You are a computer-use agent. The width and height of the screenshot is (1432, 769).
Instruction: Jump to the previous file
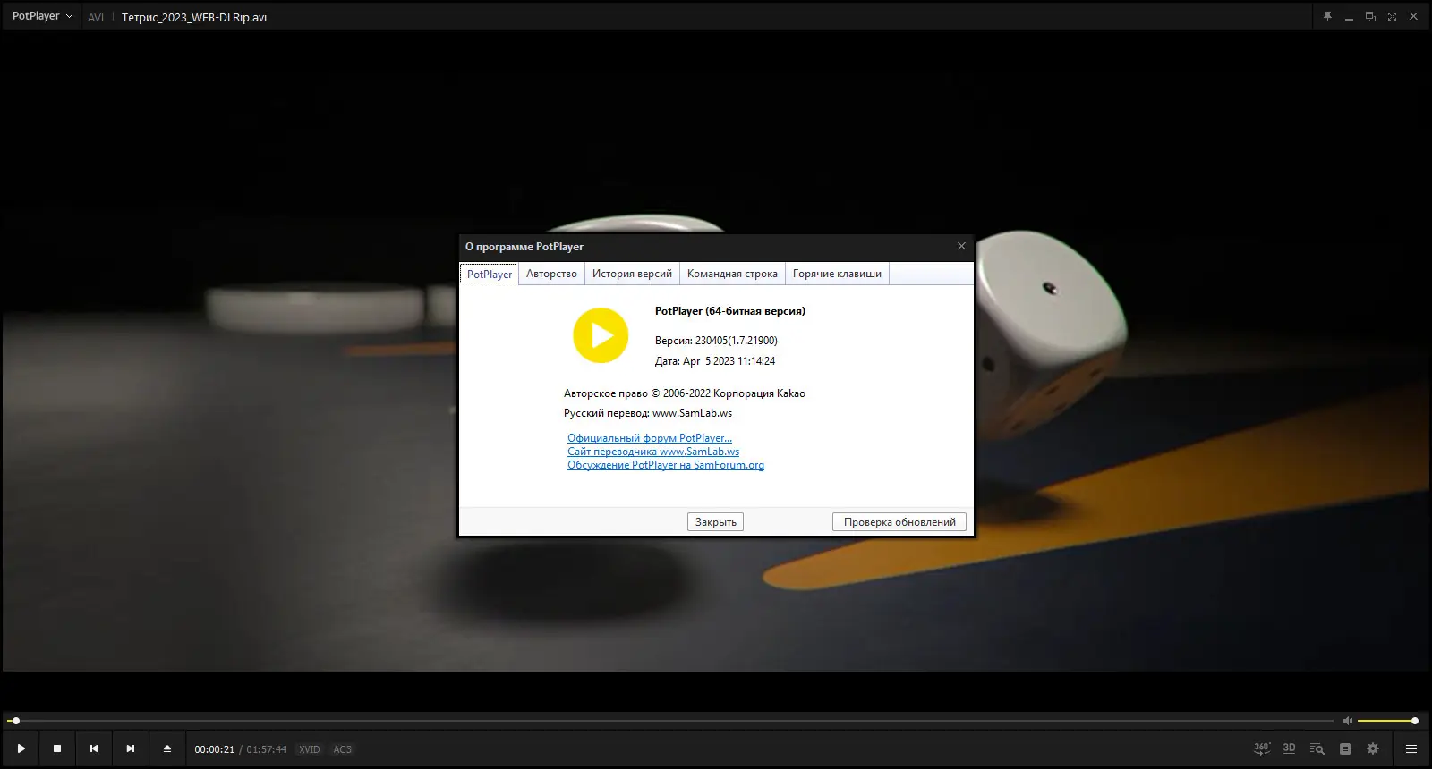pyautogui.click(x=94, y=748)
